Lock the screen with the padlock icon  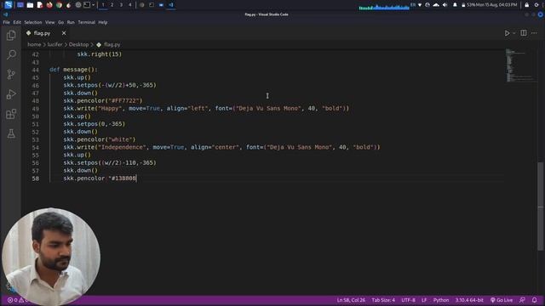527,5
